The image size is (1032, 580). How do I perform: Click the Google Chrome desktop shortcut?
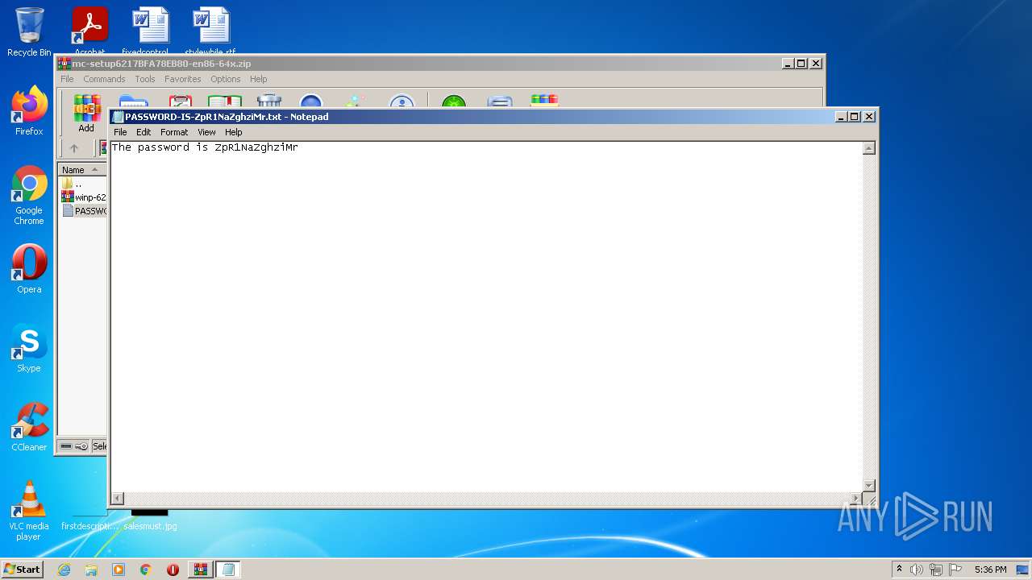(x=29, y=195)
